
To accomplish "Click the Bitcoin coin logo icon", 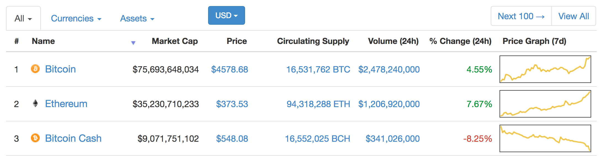I will pyautogui.click(x=35, y=69).
